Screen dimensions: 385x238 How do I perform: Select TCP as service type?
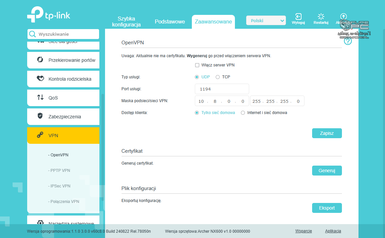click(218, 77)
